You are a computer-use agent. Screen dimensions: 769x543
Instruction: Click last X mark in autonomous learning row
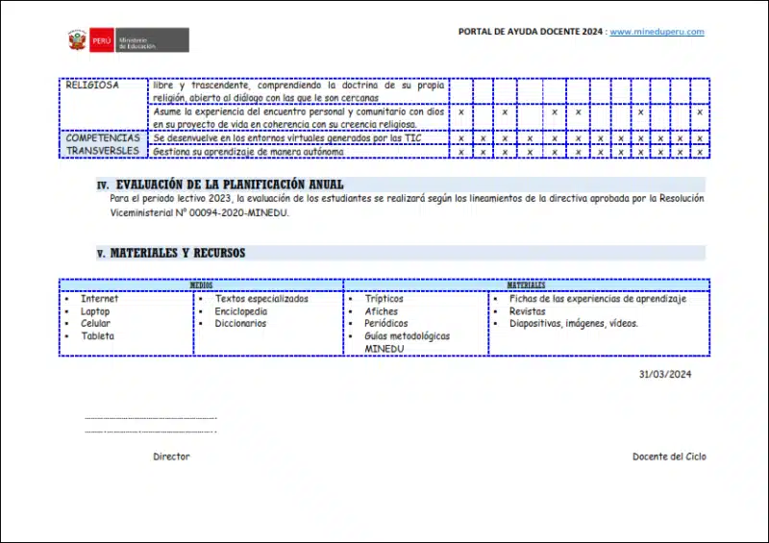(700, 152)
